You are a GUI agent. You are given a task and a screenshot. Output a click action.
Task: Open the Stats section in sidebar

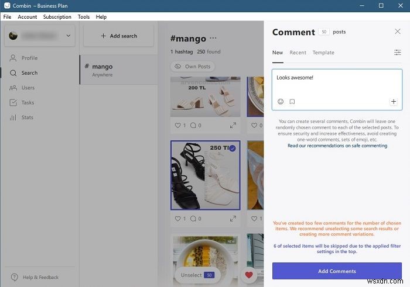[x=22, y=117]
